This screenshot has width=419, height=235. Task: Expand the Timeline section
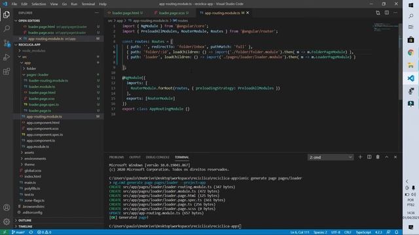(25, 227)
